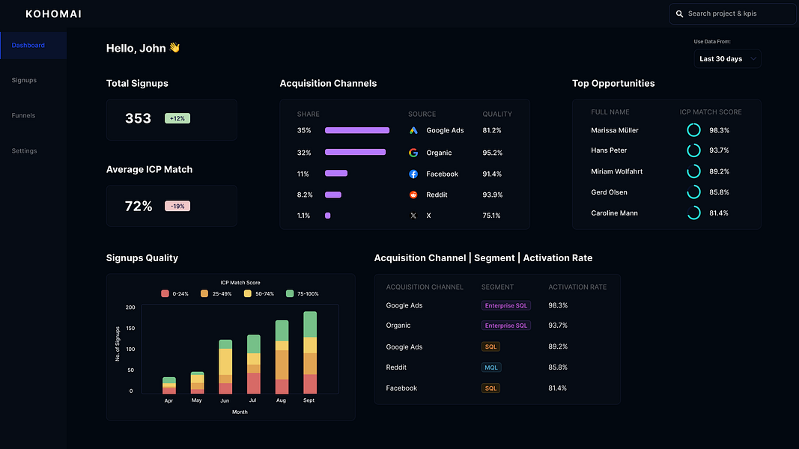This screenshot has width=799, height=449.
Task: Click Organic's 95.2% quality value
Action: 492,153
